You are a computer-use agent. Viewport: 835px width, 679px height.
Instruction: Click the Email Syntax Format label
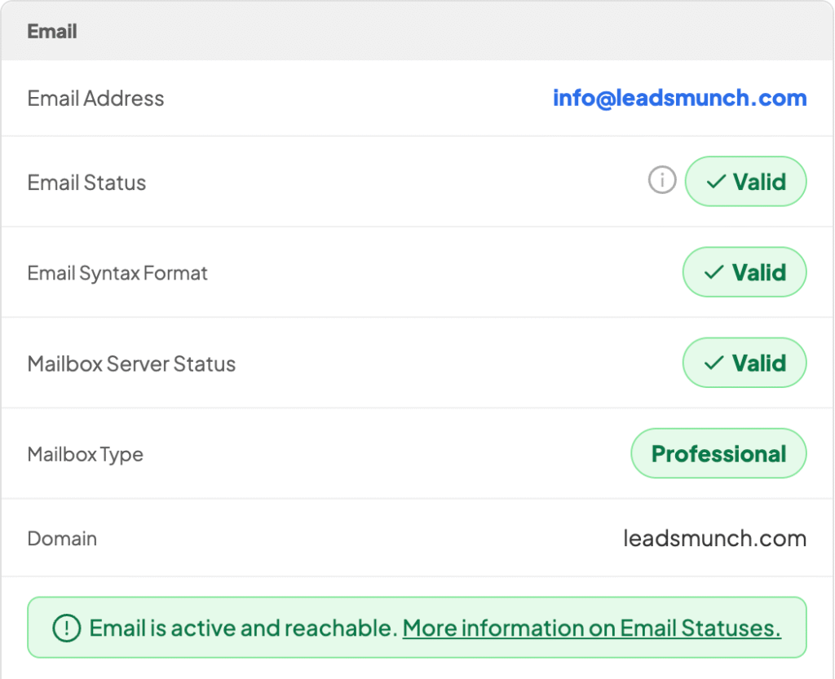(x=117, y=273)
